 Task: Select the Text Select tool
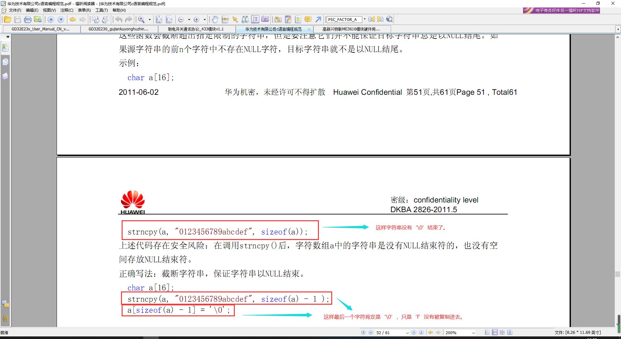256,19
